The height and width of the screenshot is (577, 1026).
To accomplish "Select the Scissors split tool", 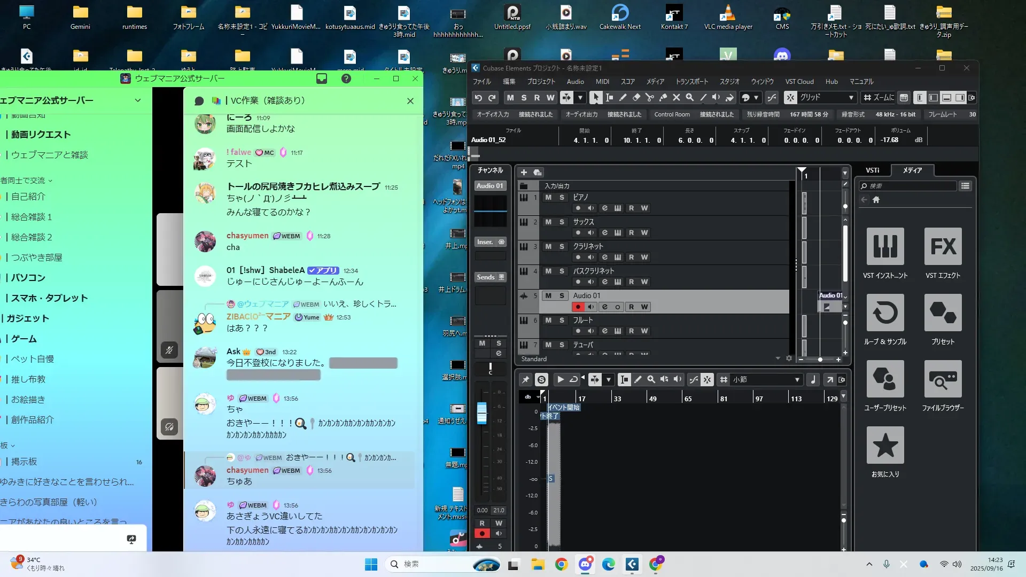I will 649,98.
